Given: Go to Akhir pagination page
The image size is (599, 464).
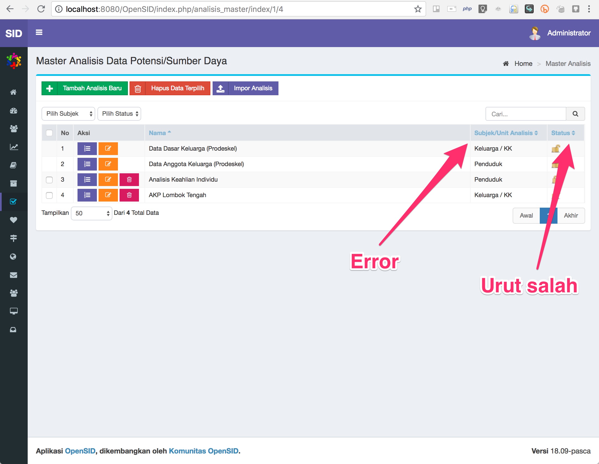Looking at the screenshot, I should point(571,216).
